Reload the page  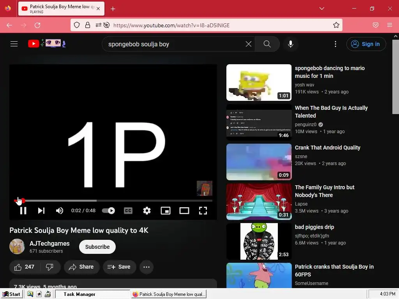pyautogui.click(x=37, y=25)
